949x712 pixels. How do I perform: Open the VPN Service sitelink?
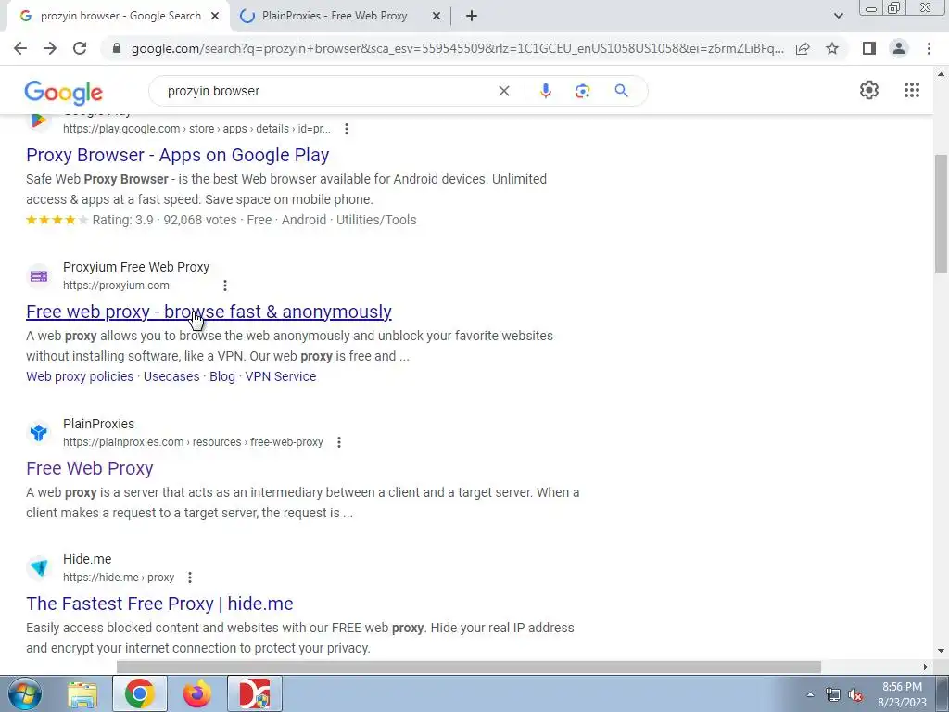click(281, 376)
